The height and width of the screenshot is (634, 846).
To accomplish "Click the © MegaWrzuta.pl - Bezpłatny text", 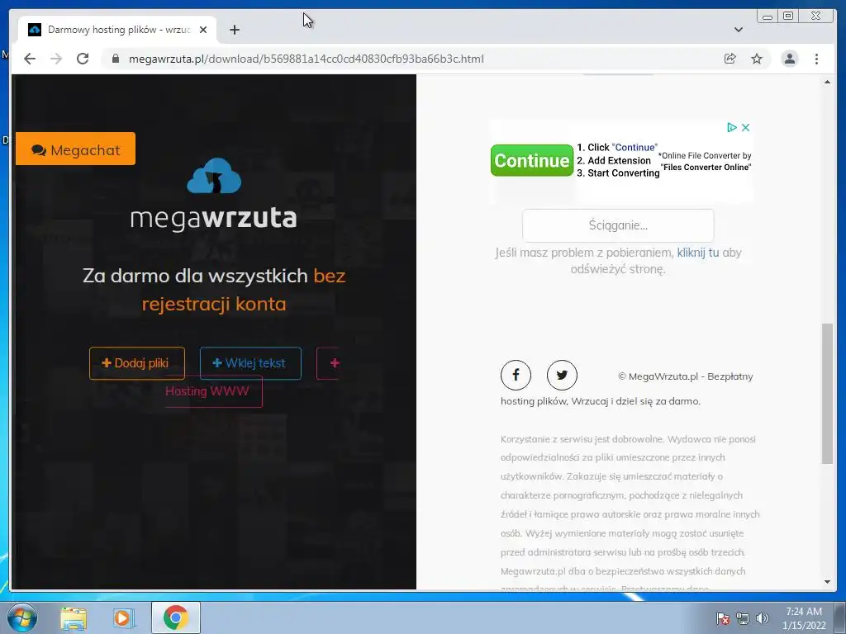I will (x=685, y=376).
